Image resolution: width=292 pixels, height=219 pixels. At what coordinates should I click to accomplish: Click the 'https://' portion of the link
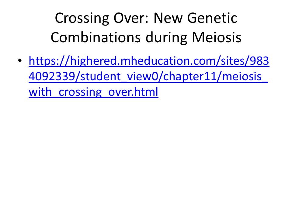[49, 61]
